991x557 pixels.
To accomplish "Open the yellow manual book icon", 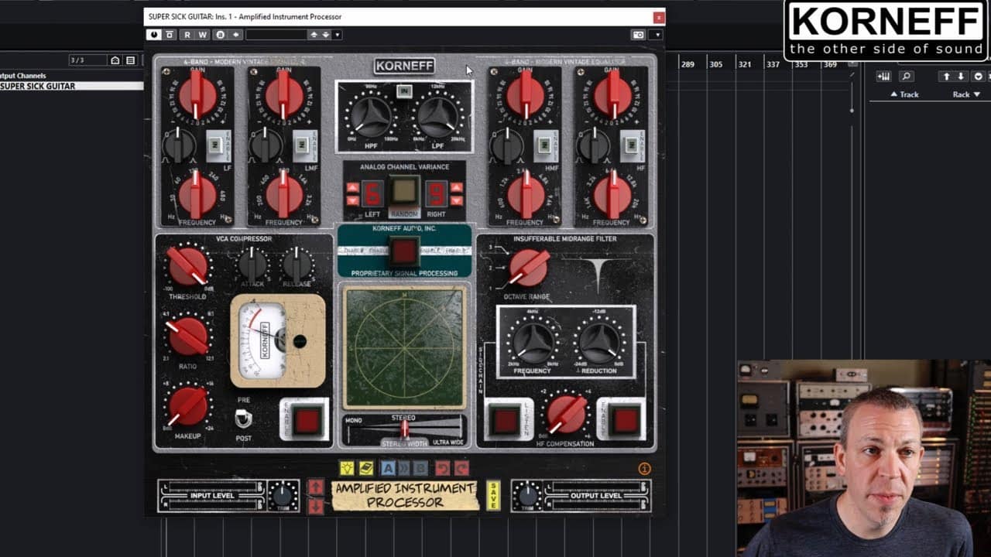I will (x=366, y=468).
